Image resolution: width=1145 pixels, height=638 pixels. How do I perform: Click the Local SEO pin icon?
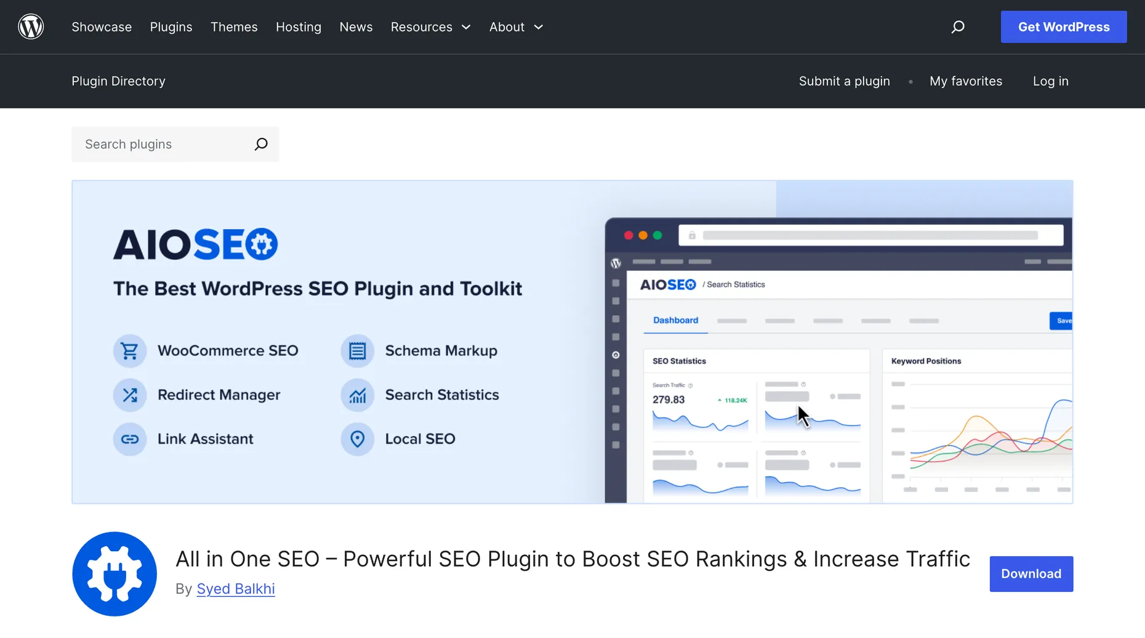pos(358,439)
